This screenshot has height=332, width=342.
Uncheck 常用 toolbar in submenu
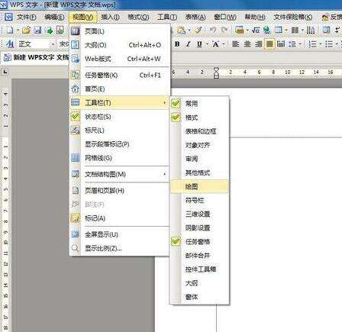[176, 104]
